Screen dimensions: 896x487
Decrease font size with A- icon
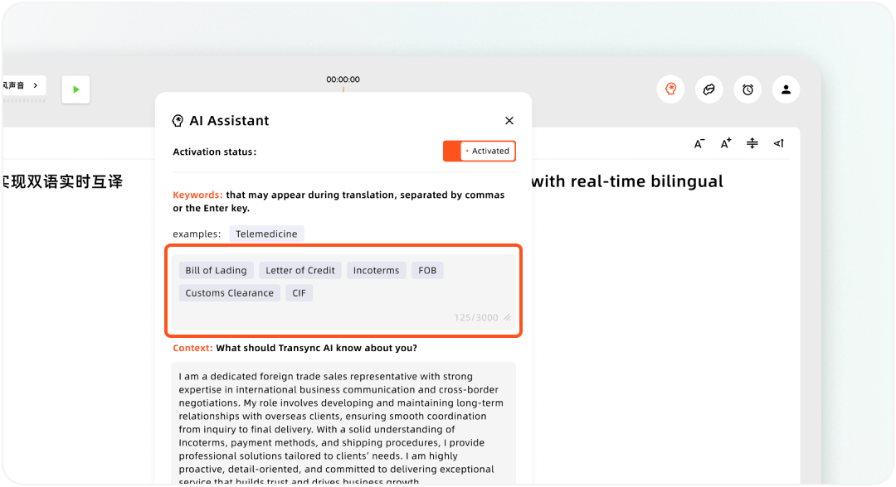click(699, 144)
